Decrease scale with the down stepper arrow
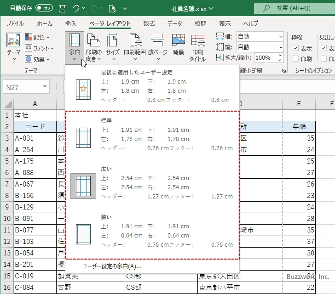Viewport: 335px width, 294px height. tap(280, 60)
